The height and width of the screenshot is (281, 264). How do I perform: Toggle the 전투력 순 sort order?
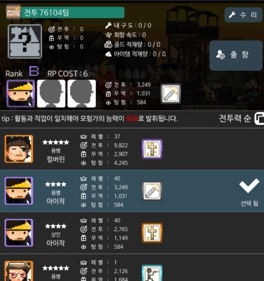(x=235, y=119)
